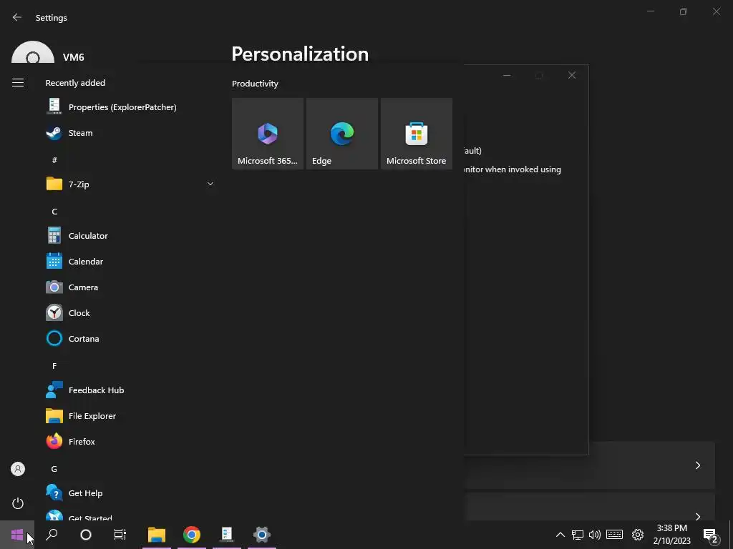Screen dimensions: 733x549
Task: Open first Settings row chevron behind Start
Action: [x=697, y=465]
